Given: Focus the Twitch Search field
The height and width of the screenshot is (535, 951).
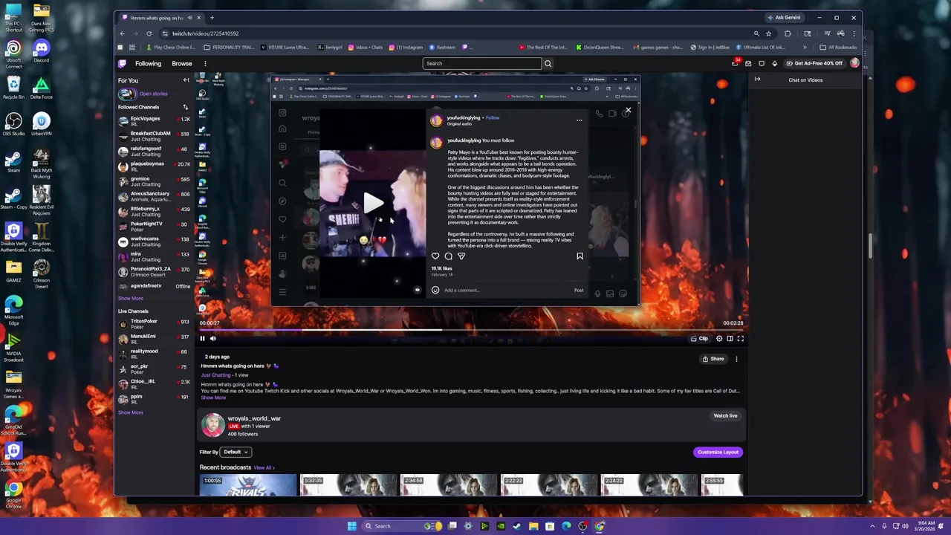Looking at the screenshot, I should click(482, 63).
